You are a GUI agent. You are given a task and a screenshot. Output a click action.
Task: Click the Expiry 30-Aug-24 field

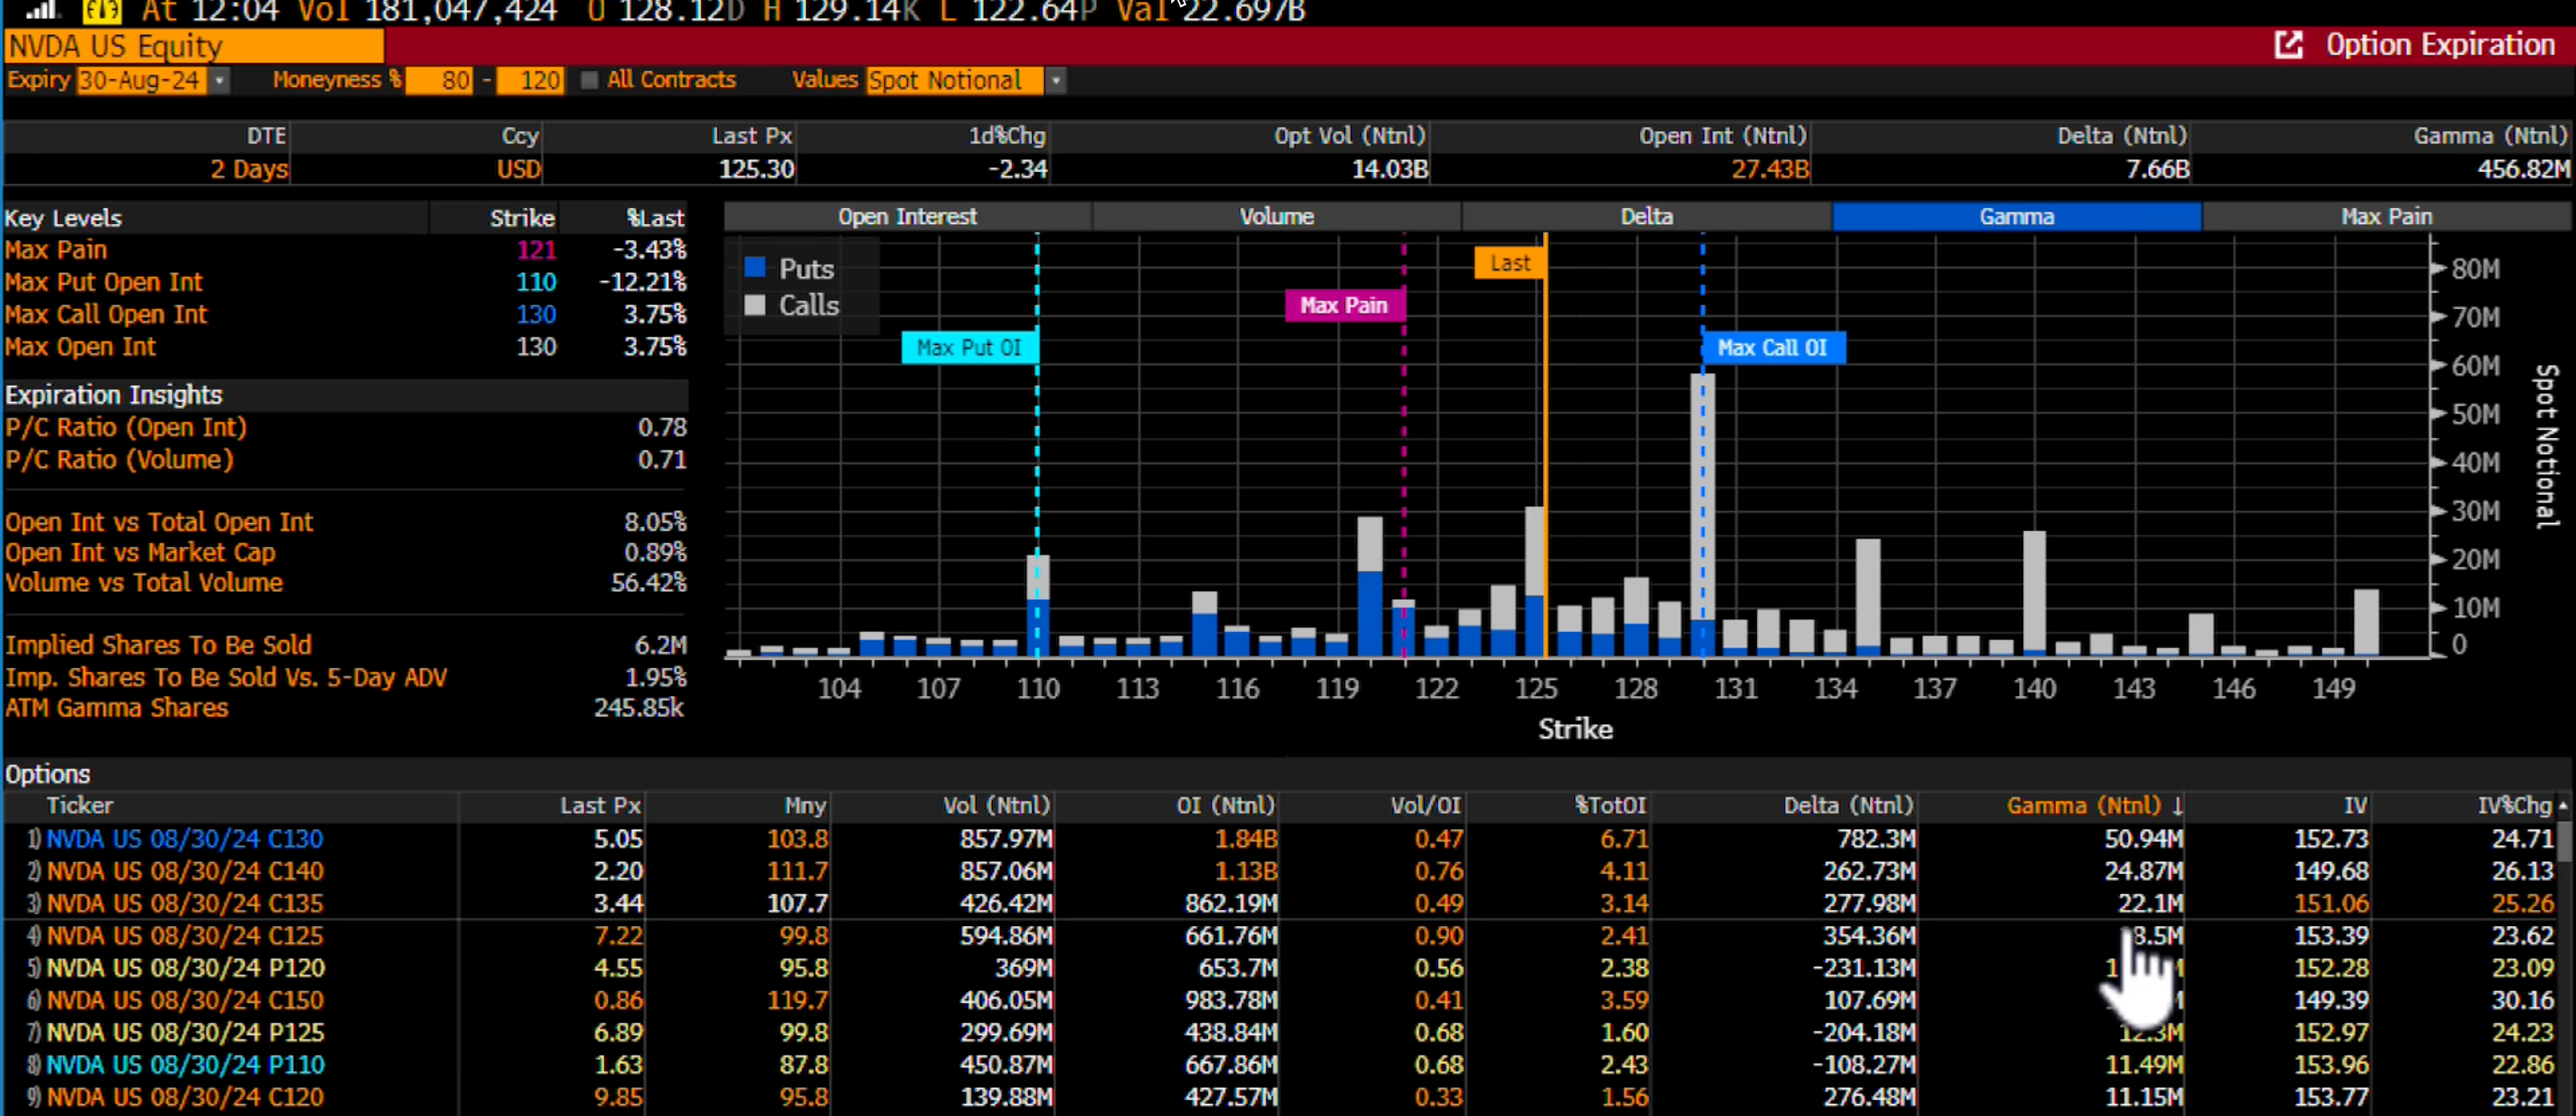[141, 80]
